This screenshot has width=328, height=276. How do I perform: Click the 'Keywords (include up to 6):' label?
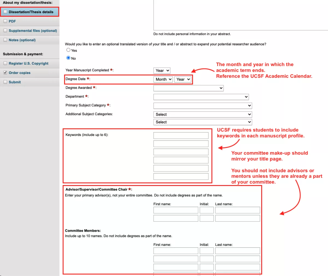click(87, 135)
